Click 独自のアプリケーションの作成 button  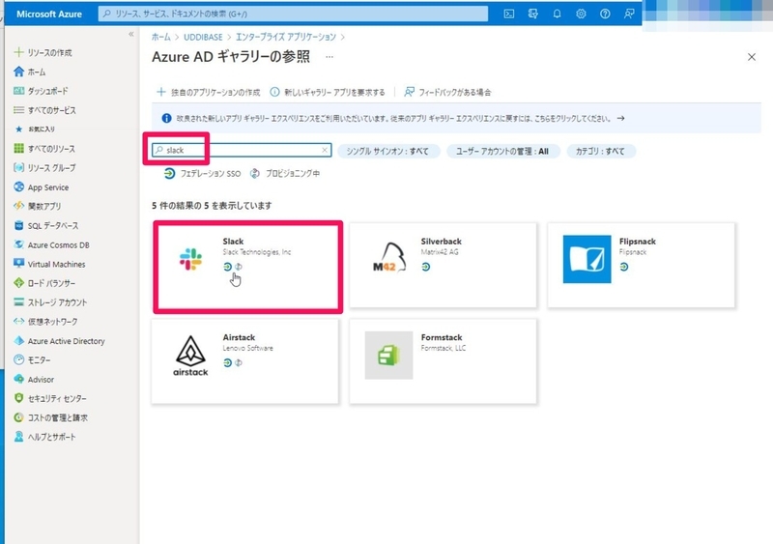tap(208, 92)
